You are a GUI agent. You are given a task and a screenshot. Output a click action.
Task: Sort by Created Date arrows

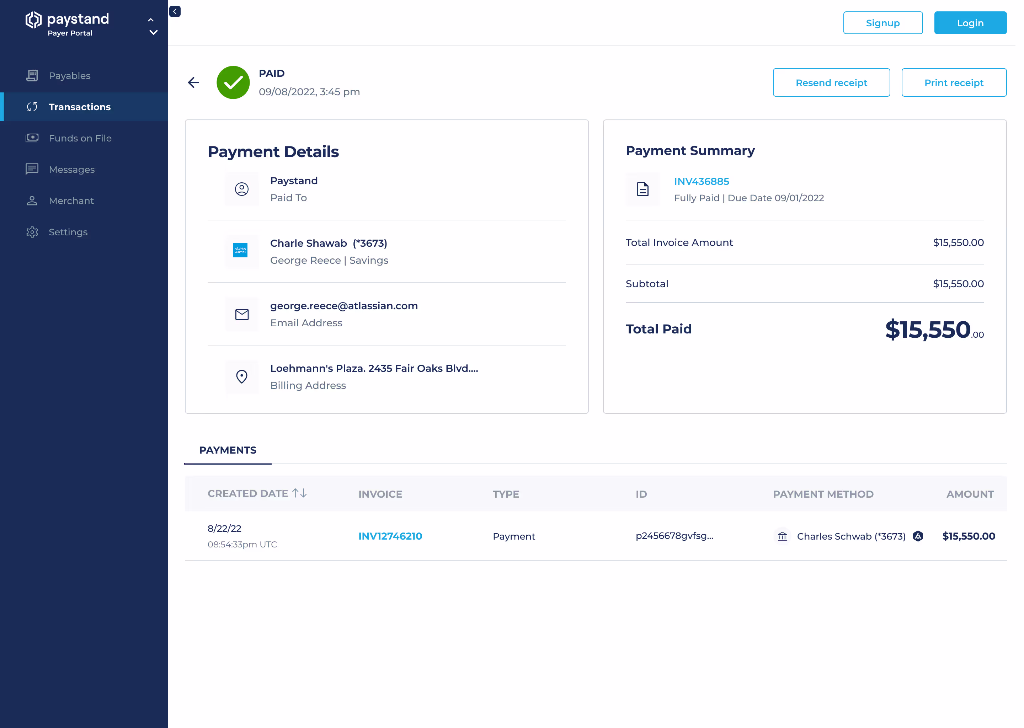point(299,493)
